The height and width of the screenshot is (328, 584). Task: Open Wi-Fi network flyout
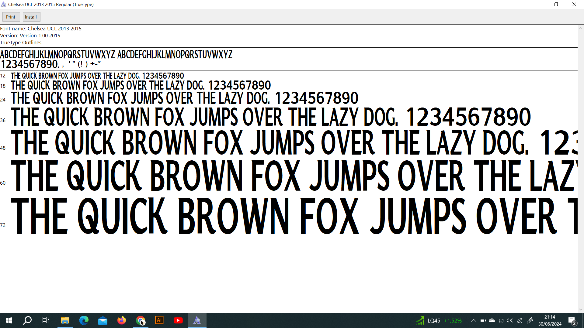click(520, 320)
